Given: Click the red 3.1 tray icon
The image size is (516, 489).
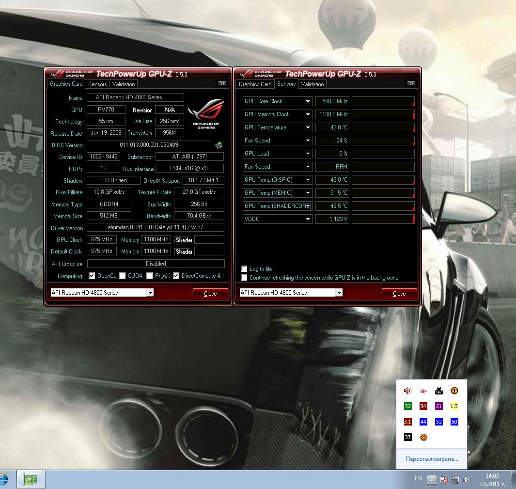Looking at the screenshot, I should pos(407,422).
